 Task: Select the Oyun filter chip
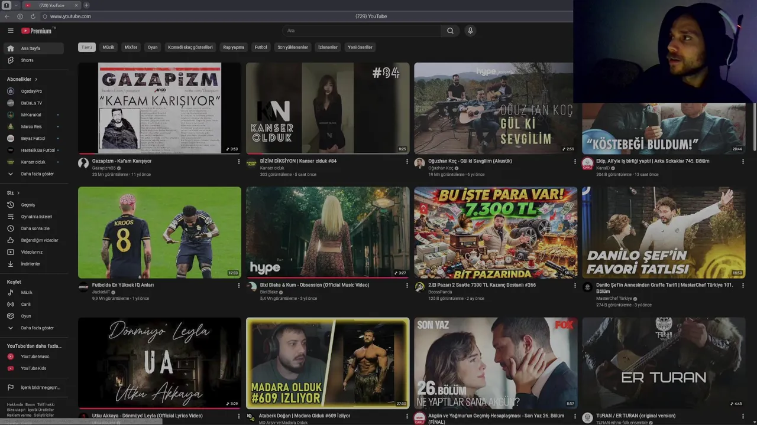tap(153, 47)
